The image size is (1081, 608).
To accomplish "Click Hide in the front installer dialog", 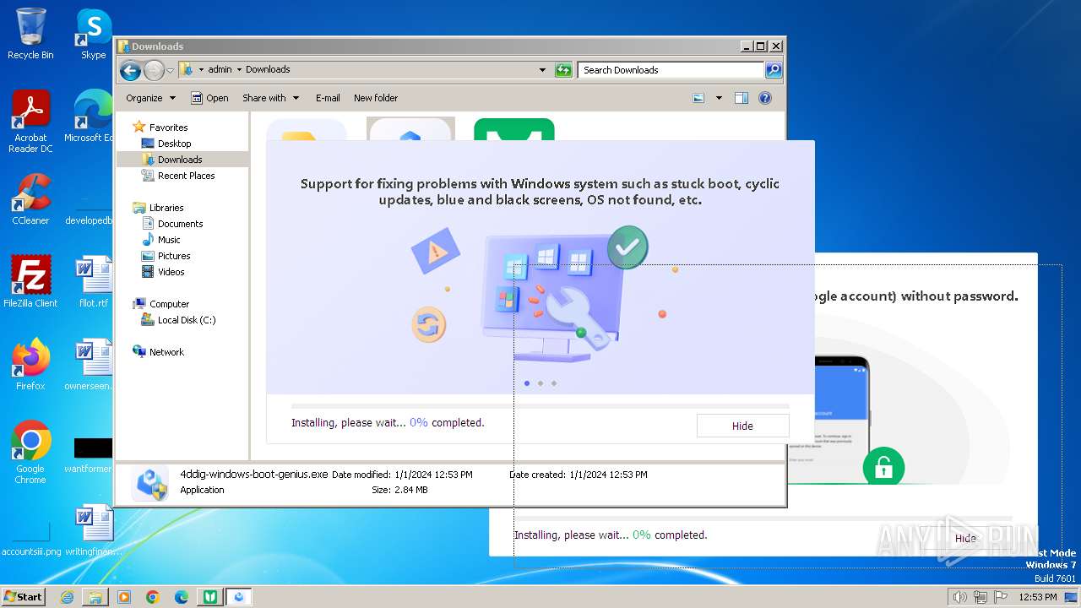I will pos(742,426).
